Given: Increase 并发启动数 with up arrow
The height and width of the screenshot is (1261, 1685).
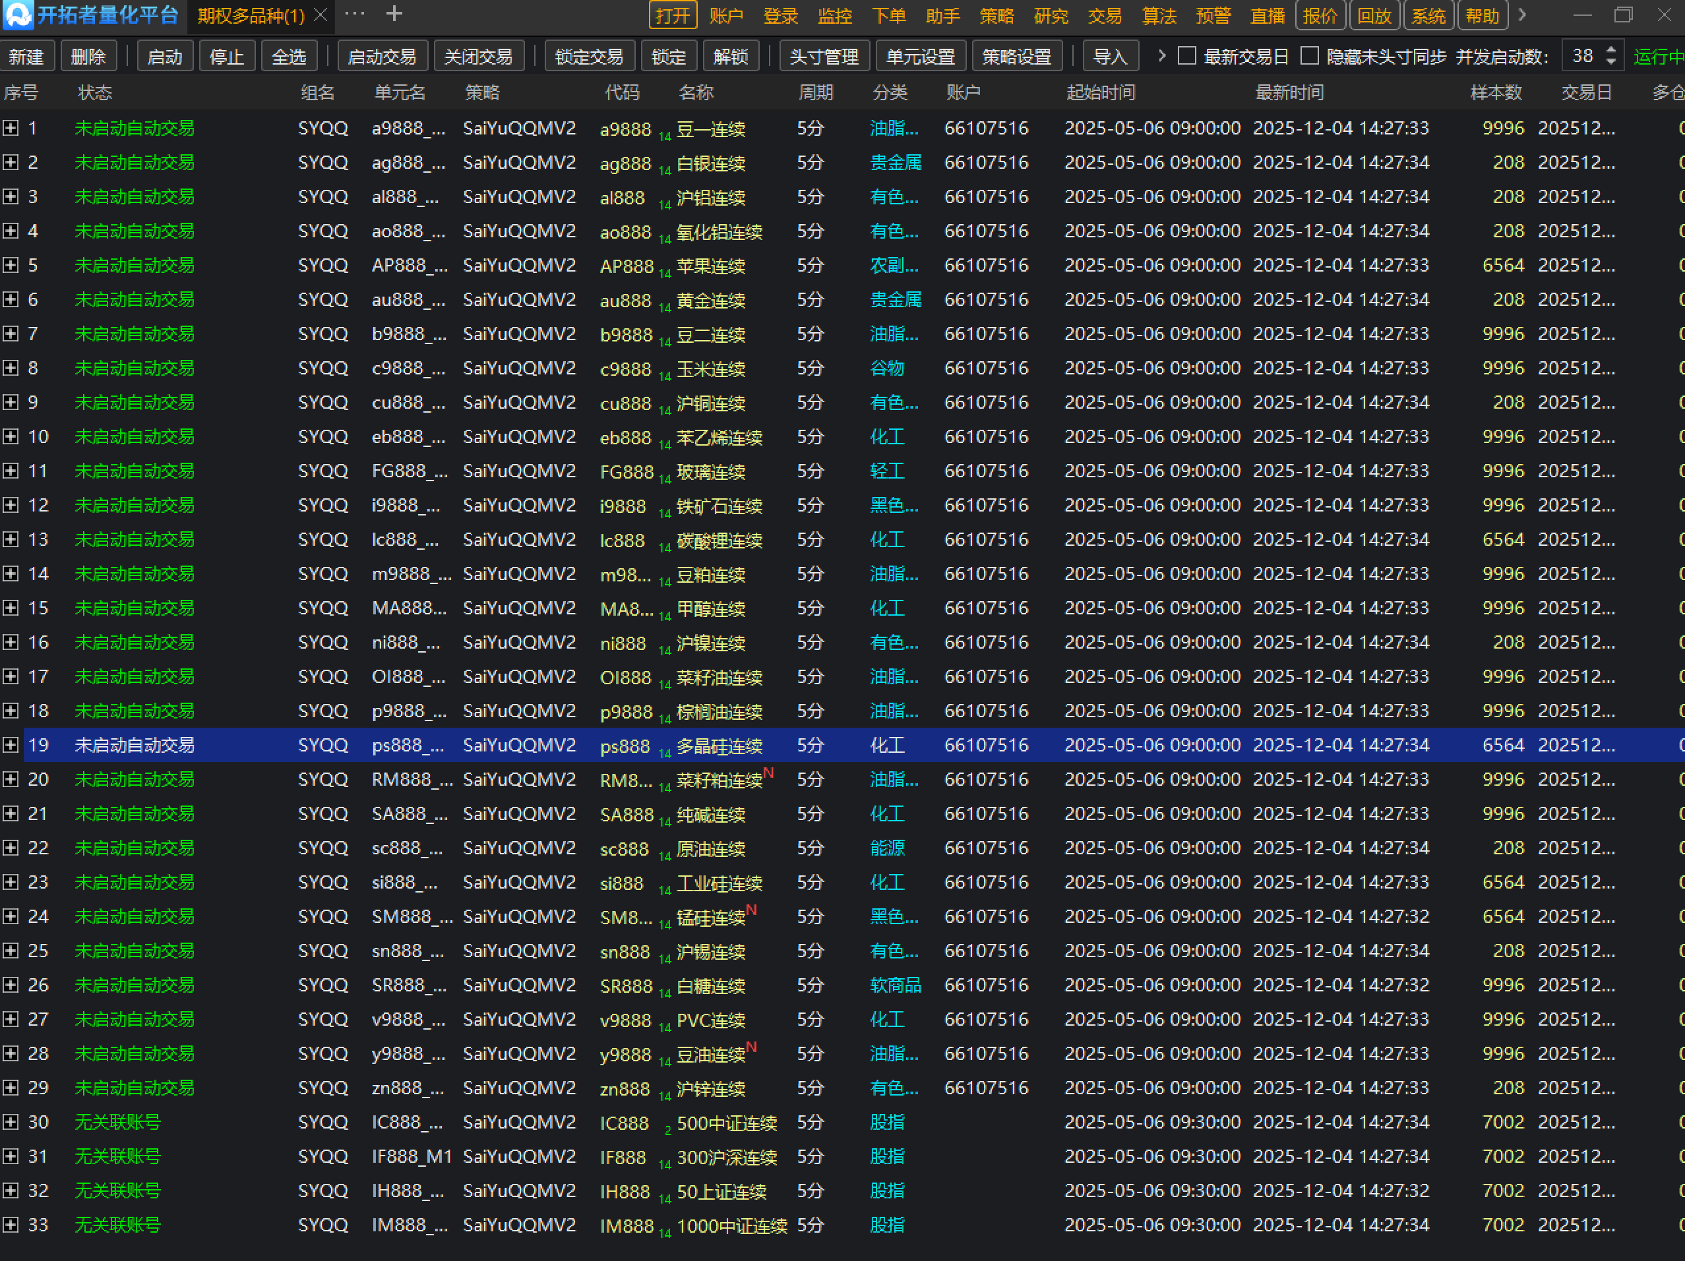Looking at the screenshot, I should point(1610,50).
